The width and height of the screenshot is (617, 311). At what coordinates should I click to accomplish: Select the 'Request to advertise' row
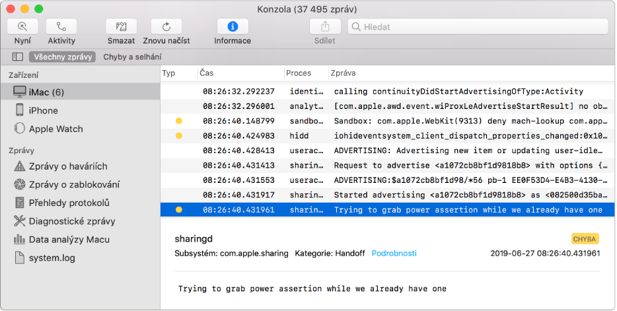(388, 166)
